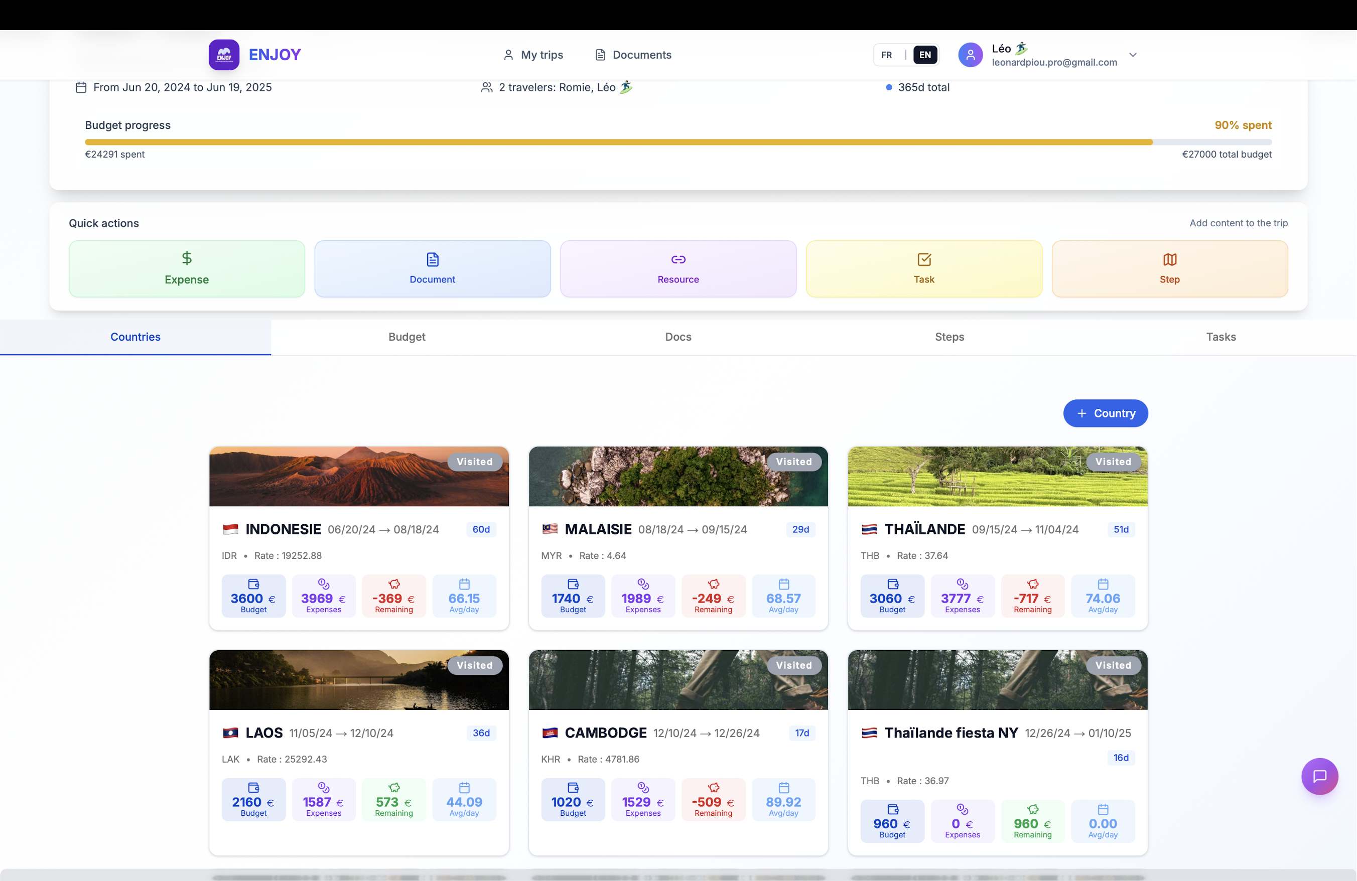1357x881 pixels.
Task: Open the Tasks tab
Action: 1220,337
